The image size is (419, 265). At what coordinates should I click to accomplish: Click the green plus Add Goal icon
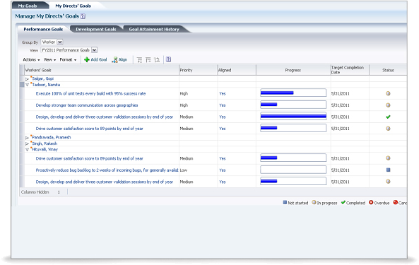[87, 59]
